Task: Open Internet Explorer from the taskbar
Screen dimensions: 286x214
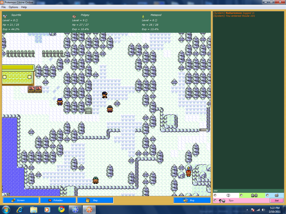Action: click(20, 209)
